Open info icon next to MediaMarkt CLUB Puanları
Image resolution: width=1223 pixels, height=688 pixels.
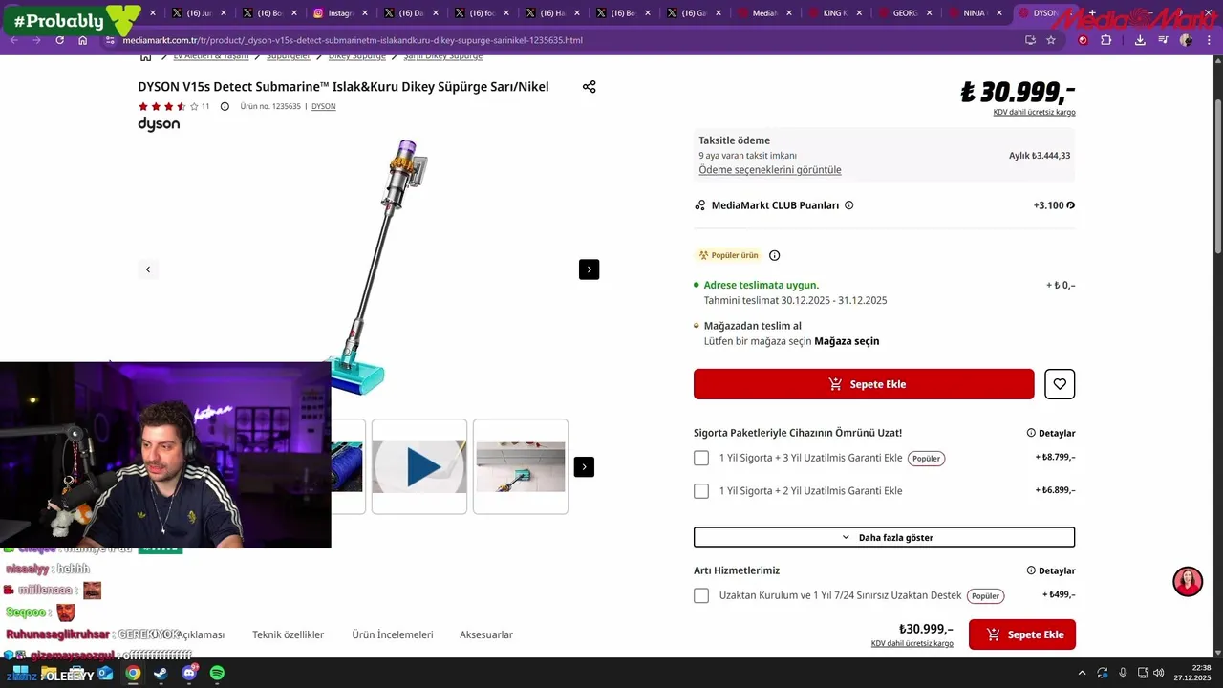pos(849,205)
